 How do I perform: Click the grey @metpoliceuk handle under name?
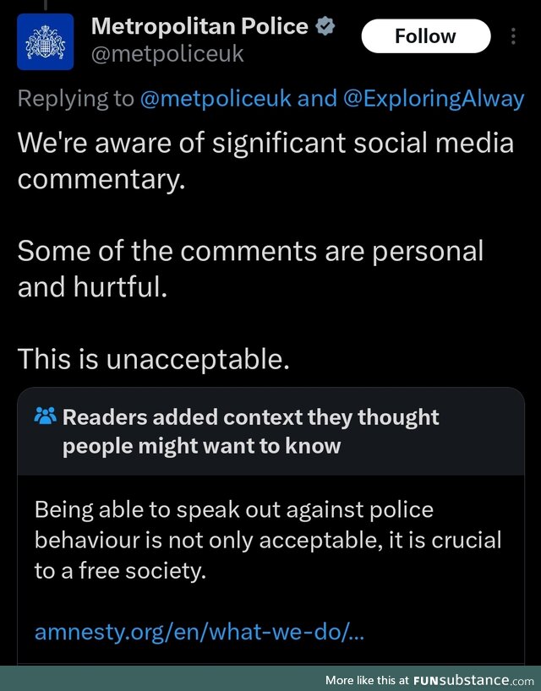tap(167, 54)
